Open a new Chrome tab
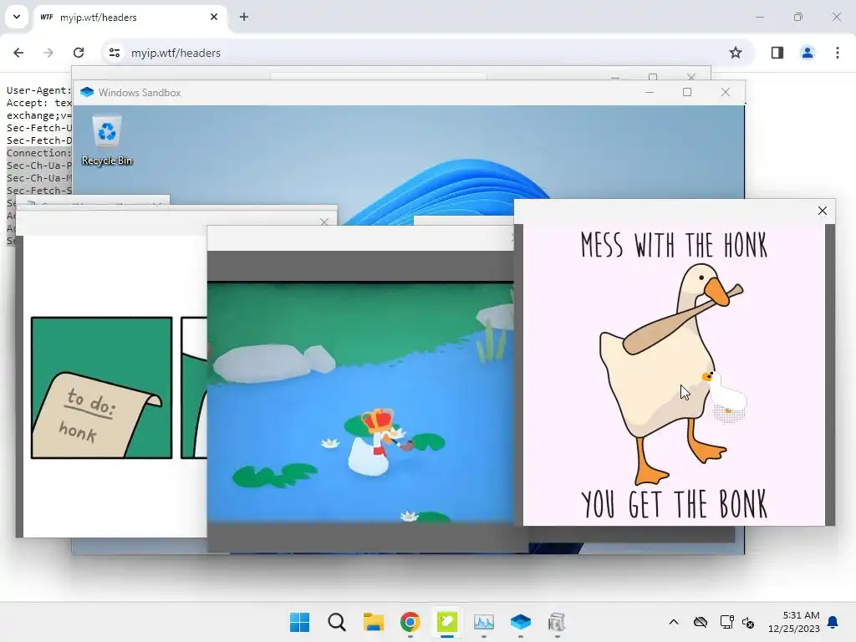The height and width of the screenshot is (642, 856). [244, 17]
